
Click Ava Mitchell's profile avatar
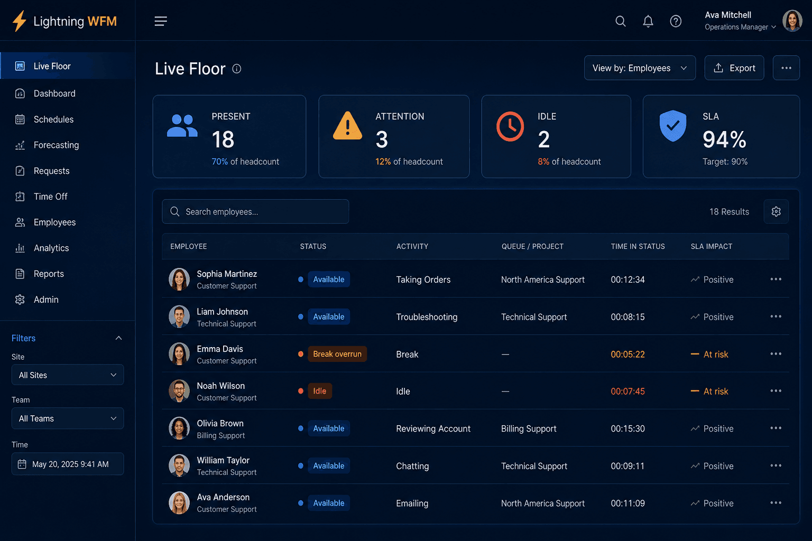(x=792, y=21)
